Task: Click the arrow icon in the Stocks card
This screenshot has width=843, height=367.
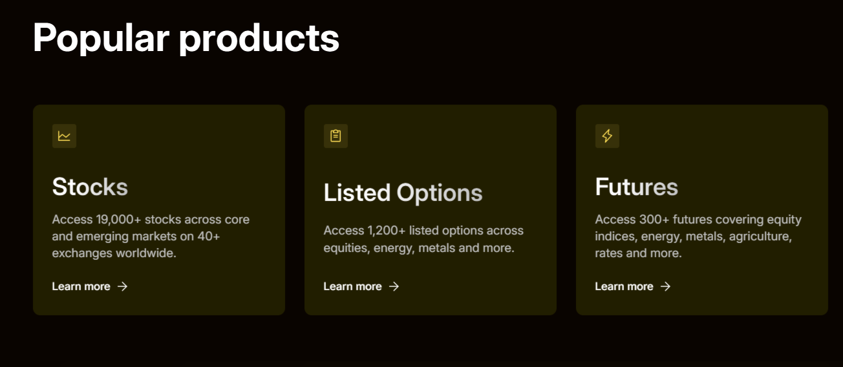Action: point(123,286)
